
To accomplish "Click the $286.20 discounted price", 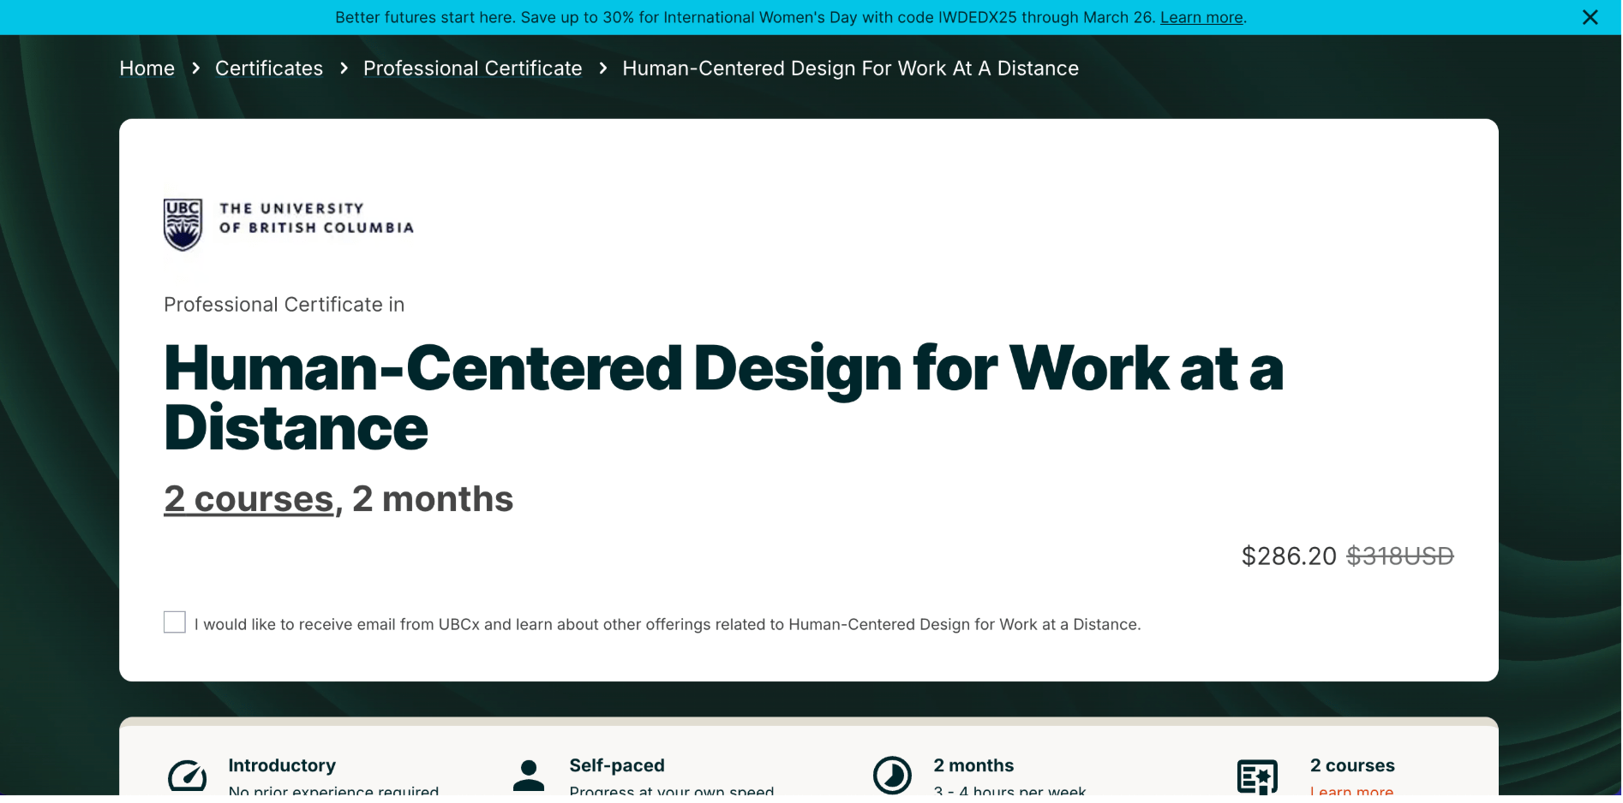I will point(1289,556).
